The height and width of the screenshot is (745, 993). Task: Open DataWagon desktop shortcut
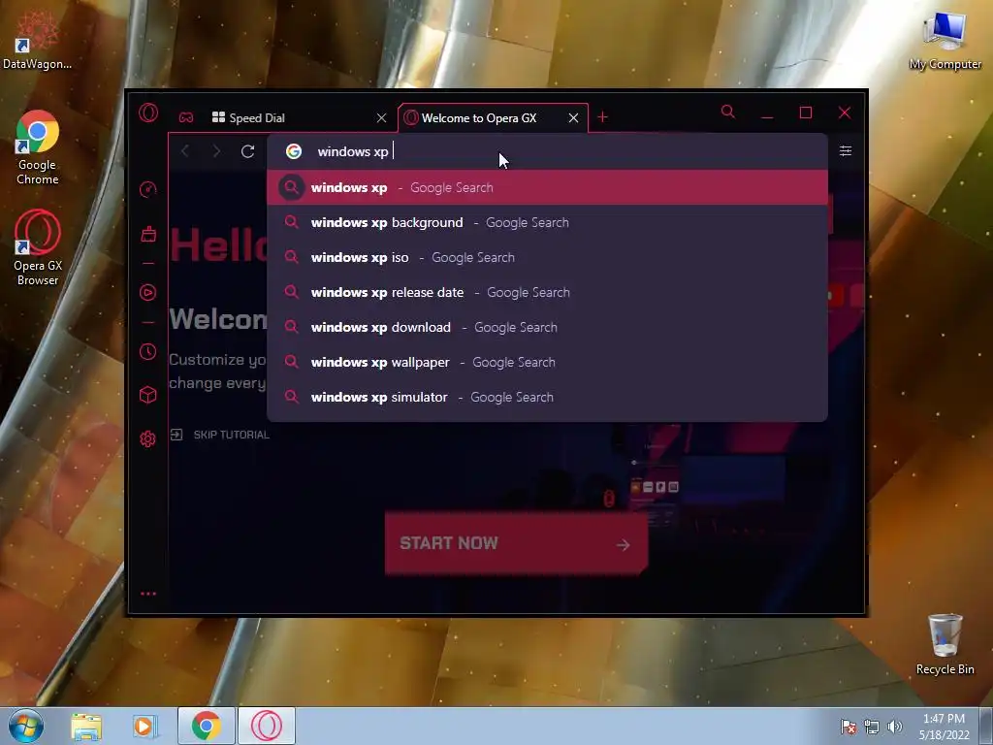pos(37,39)
